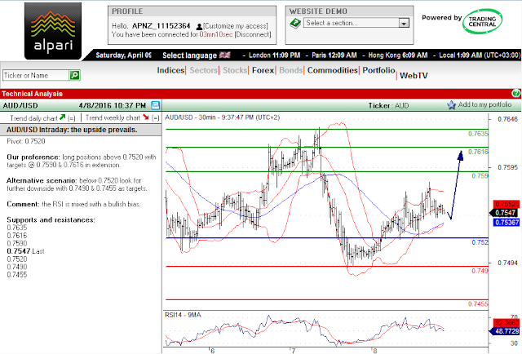Screen dimensions: 522x354
Task: Click the Website Demo help book icon
Action: (295, 23)
